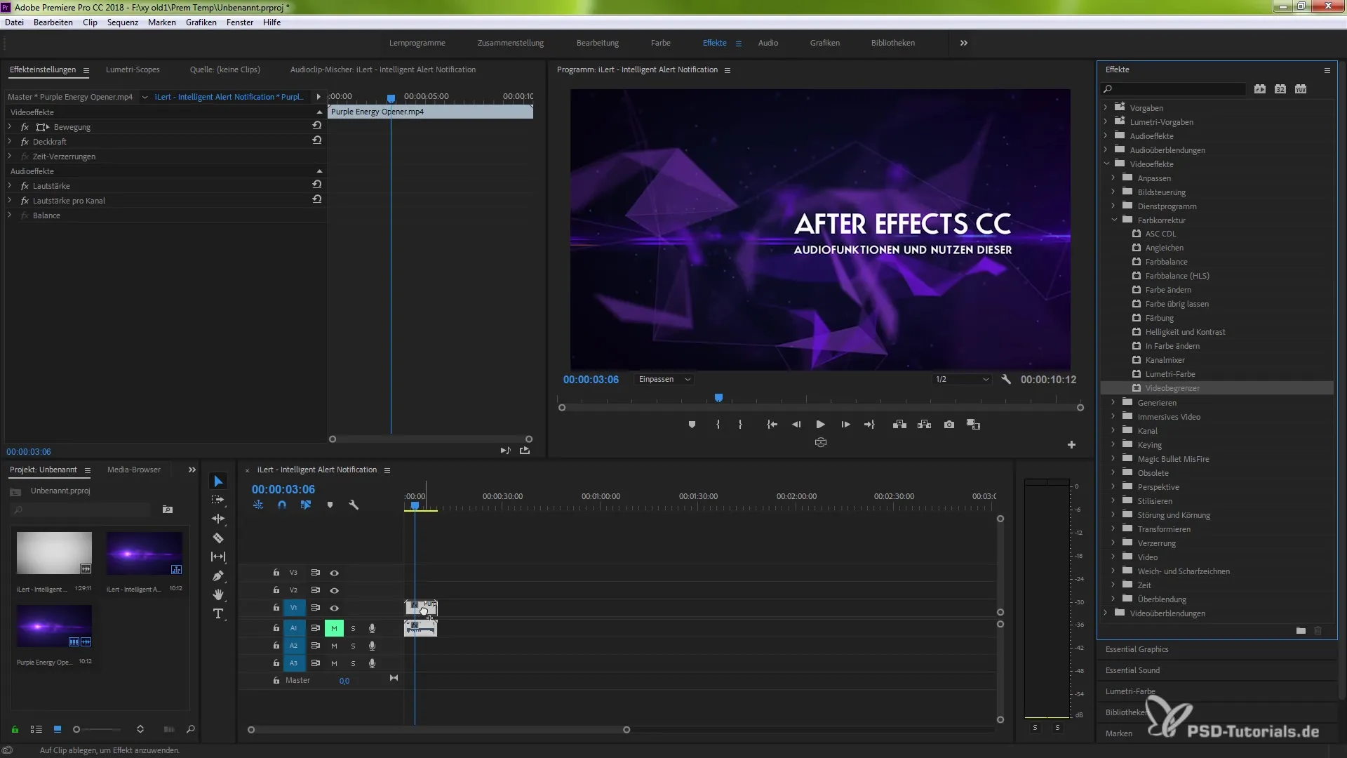The height and width of the screenshot is (758, 1347).
Task: Select the Pen tool
Action: 218,576
